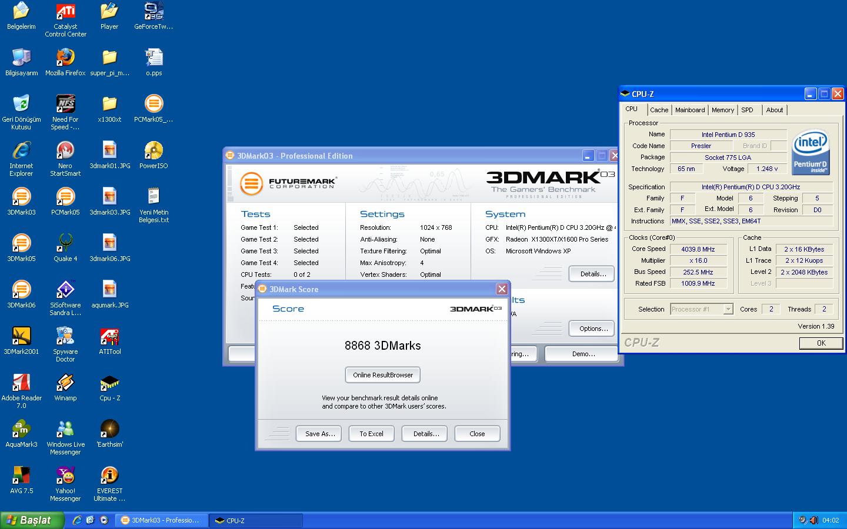Click Online ResultBrowser button

pyautogui.click(x=383, y=375)
